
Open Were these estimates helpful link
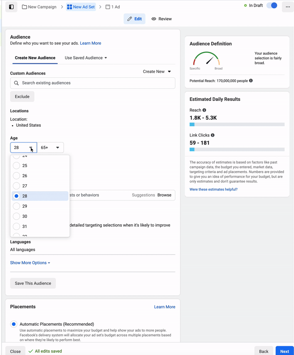coord(214,189)
